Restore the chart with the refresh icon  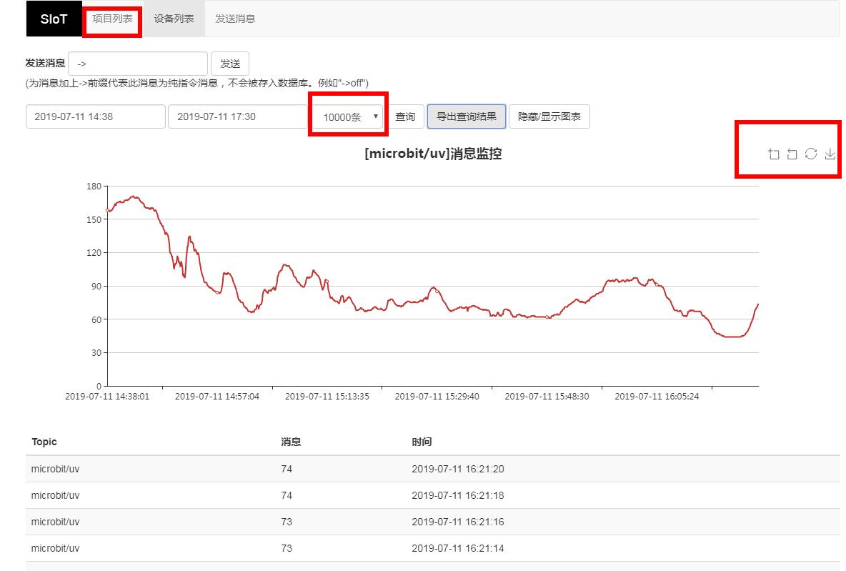(811, 154)
